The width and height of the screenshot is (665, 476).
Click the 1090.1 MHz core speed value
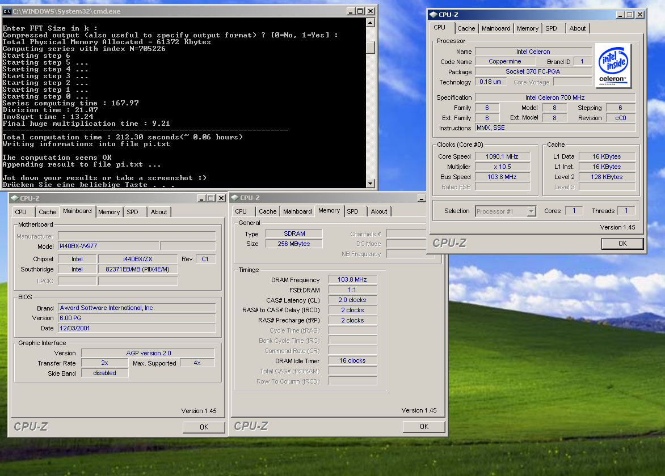[502, 156]
